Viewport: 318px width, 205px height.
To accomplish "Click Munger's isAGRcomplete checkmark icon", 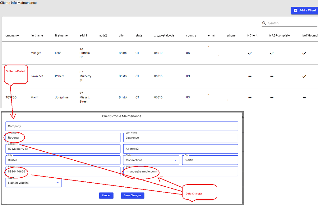I will [272, 53].
